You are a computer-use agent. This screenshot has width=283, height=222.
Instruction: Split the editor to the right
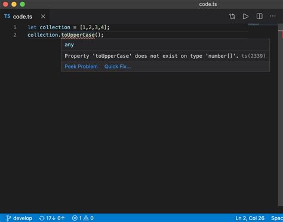pos(259,16)
